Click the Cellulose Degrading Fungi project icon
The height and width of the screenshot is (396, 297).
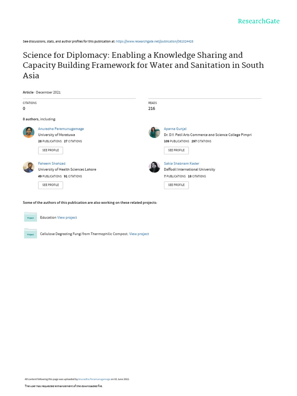click(x=31, y=234)
